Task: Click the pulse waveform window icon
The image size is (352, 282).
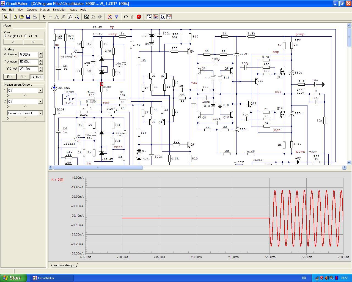Action: click(156, 17)
